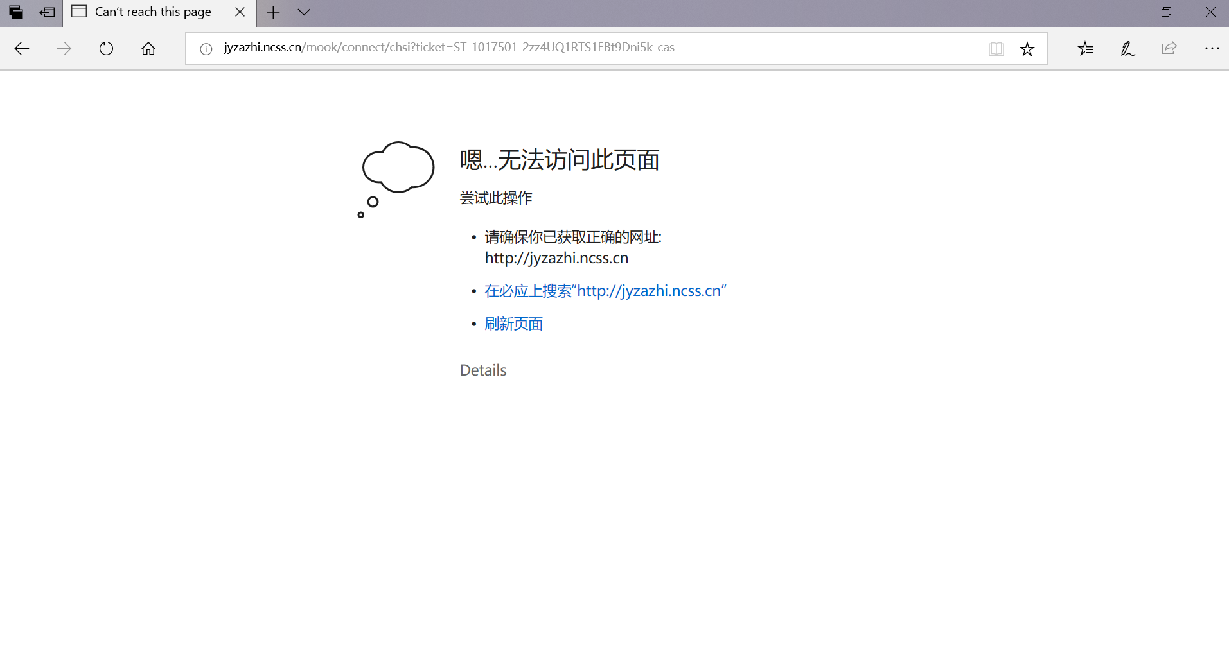This screenshot has width=1229, height=649.
Task: Close the Can't reach this page tab
Action: click(240, 12)
